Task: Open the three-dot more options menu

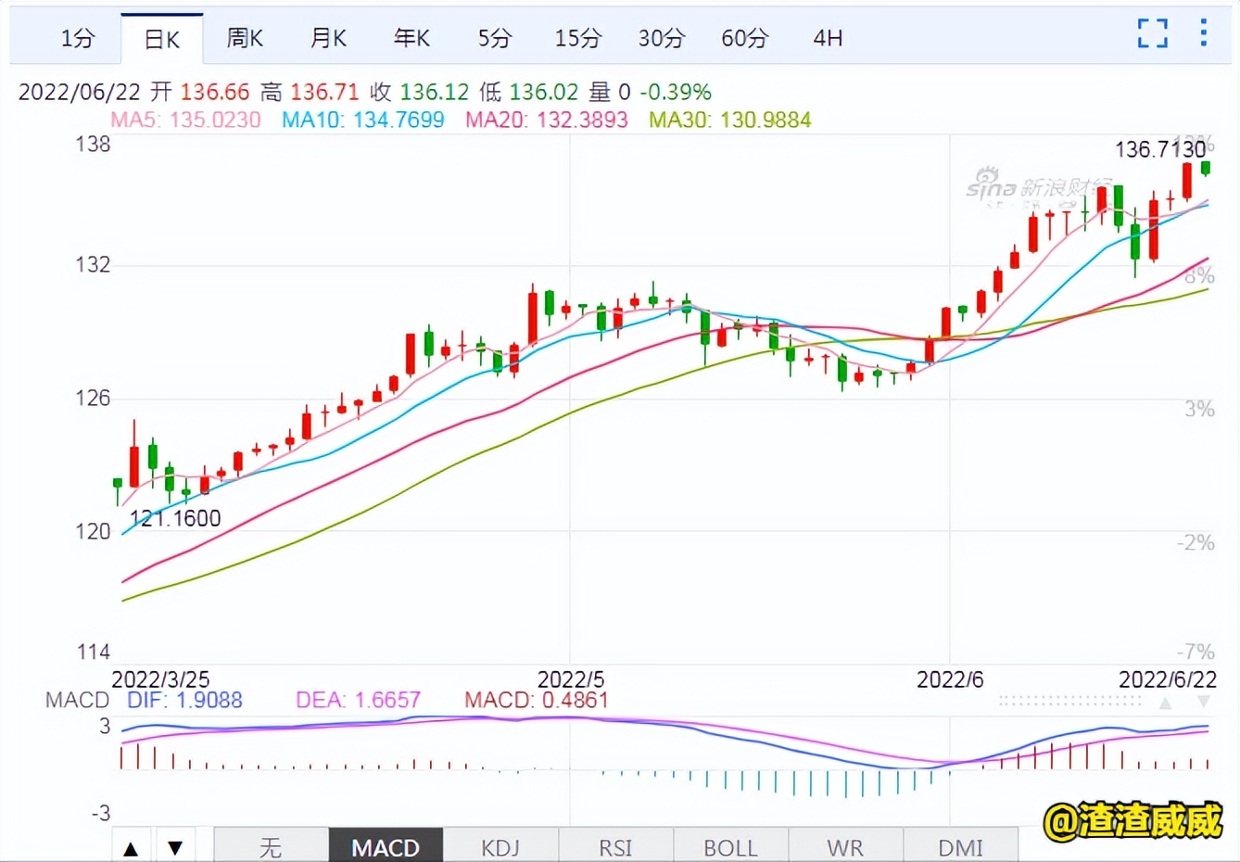Action: point(1203,33)
